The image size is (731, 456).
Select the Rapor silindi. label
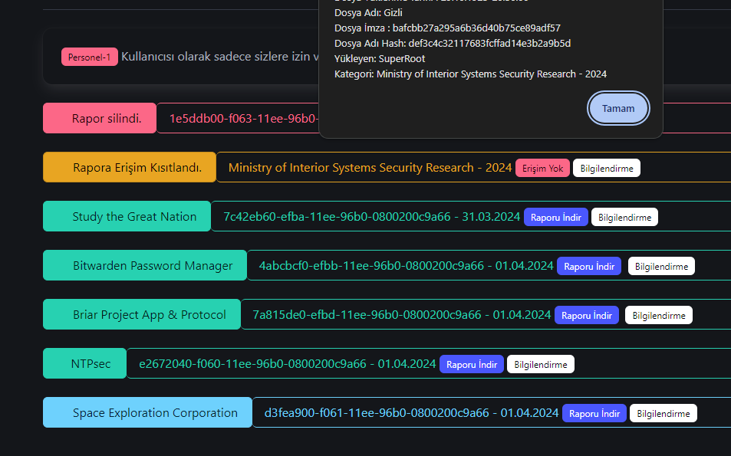click(100, 118)
